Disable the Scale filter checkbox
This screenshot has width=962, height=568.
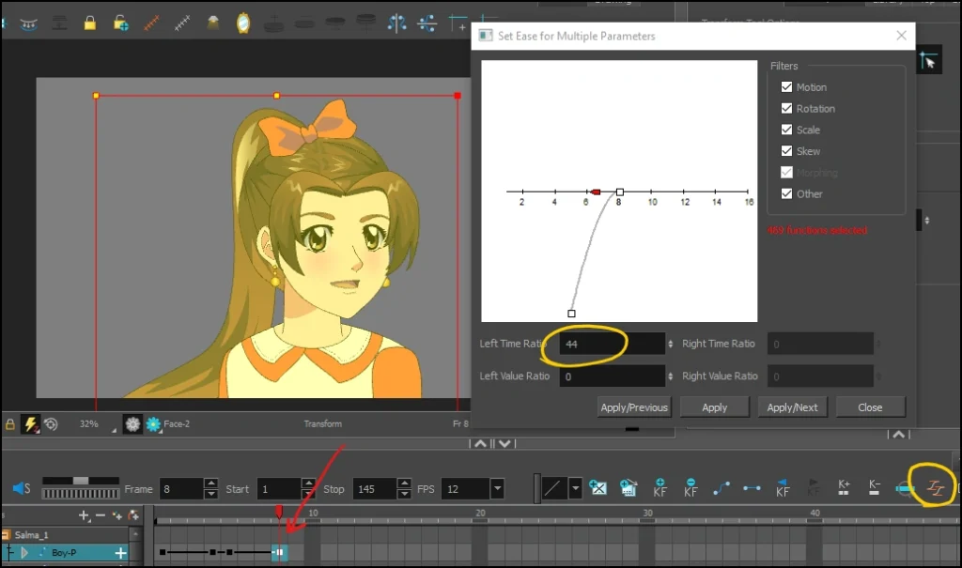[x=786, y=130]
